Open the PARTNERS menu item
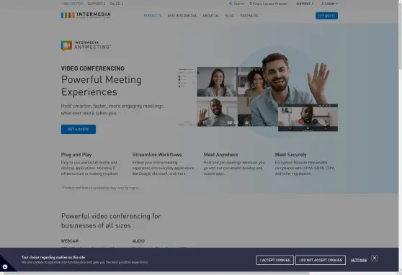The height and width of the screenshot is (275, 402). [249, 16]
